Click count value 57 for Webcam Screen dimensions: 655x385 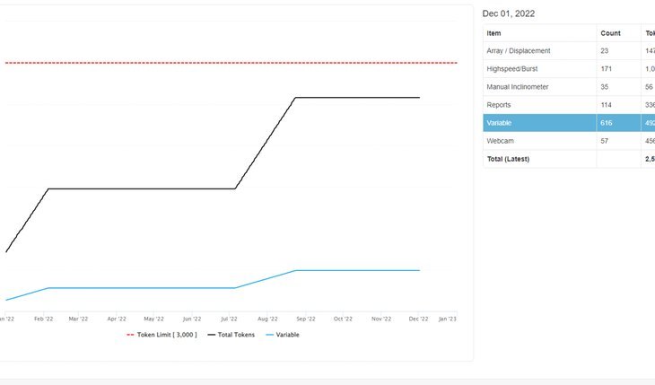click(605, 141)
